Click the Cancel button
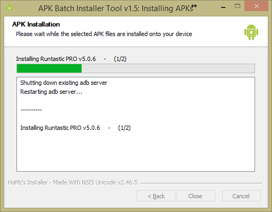Screen dimensions: 272x212 pos(241,196)
